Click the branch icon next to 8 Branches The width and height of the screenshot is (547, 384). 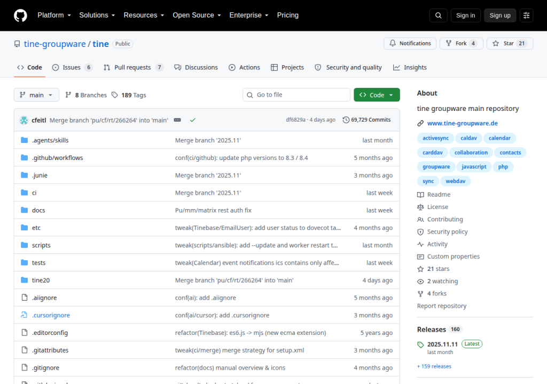68,95
